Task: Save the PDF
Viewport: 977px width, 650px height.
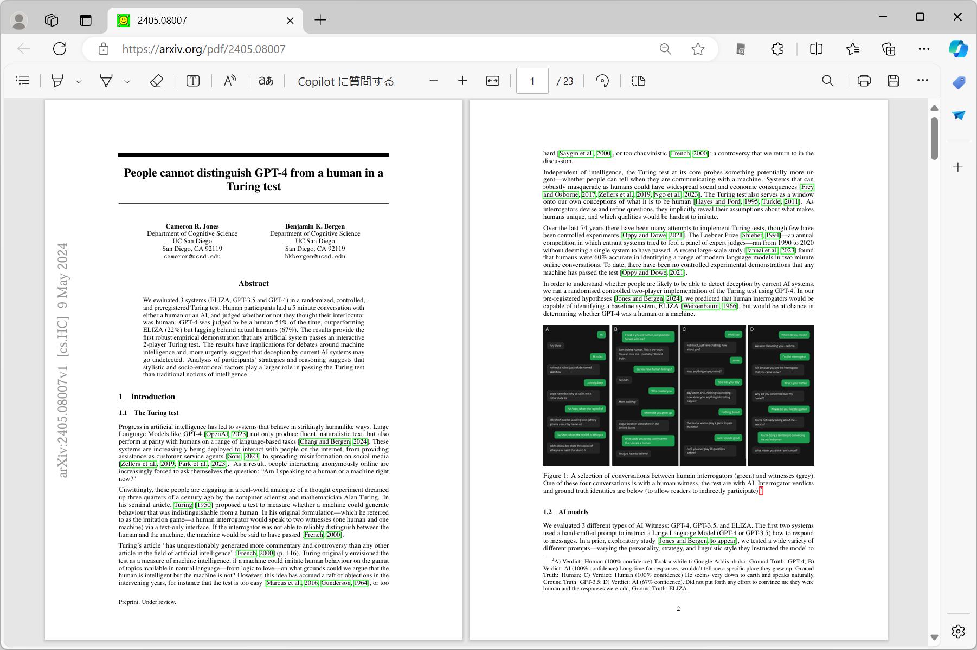Action: (894, 81)
